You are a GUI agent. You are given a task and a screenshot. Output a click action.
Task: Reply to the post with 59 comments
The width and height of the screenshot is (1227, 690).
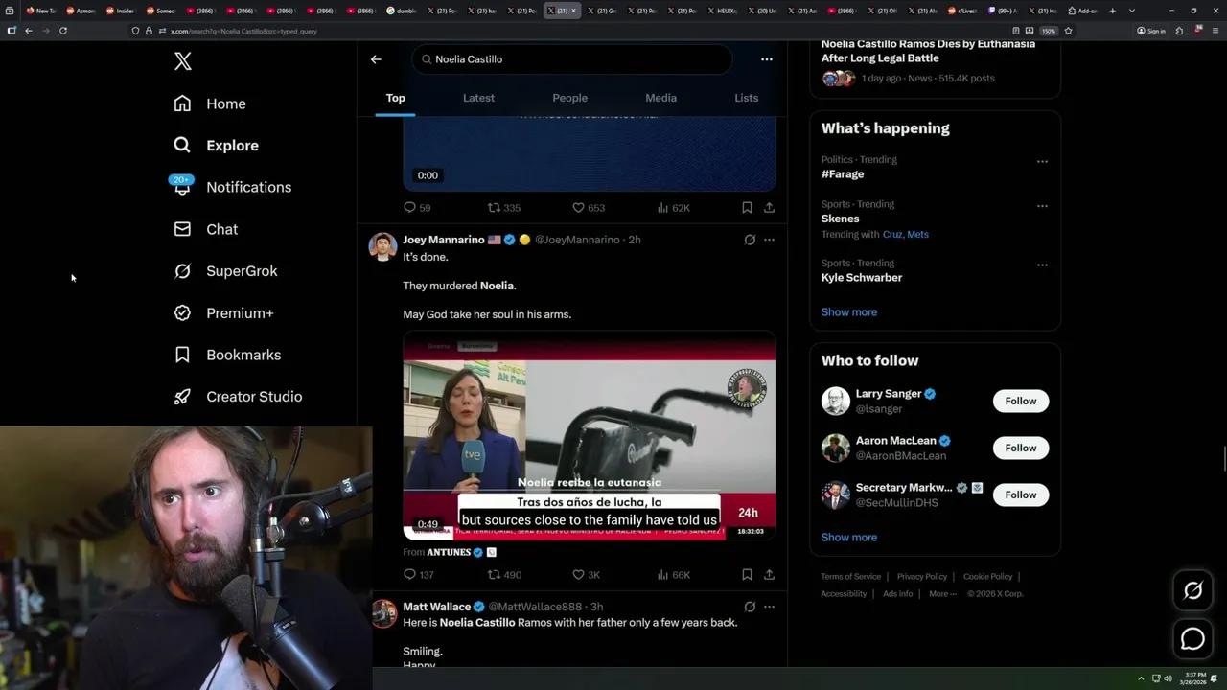coord(417,208)
